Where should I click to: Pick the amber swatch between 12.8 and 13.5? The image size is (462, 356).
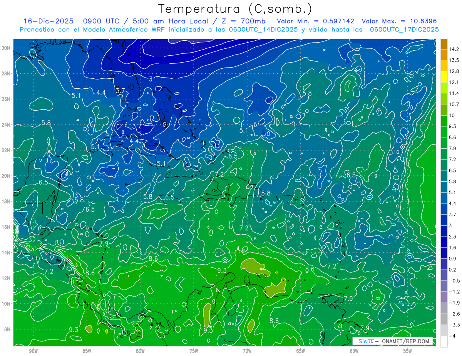click(x=444, y=66)
